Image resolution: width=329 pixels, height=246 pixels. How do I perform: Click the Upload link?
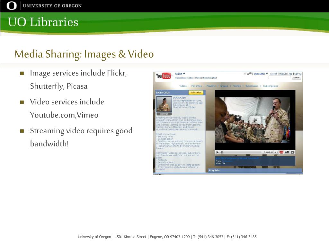(214, 78)
